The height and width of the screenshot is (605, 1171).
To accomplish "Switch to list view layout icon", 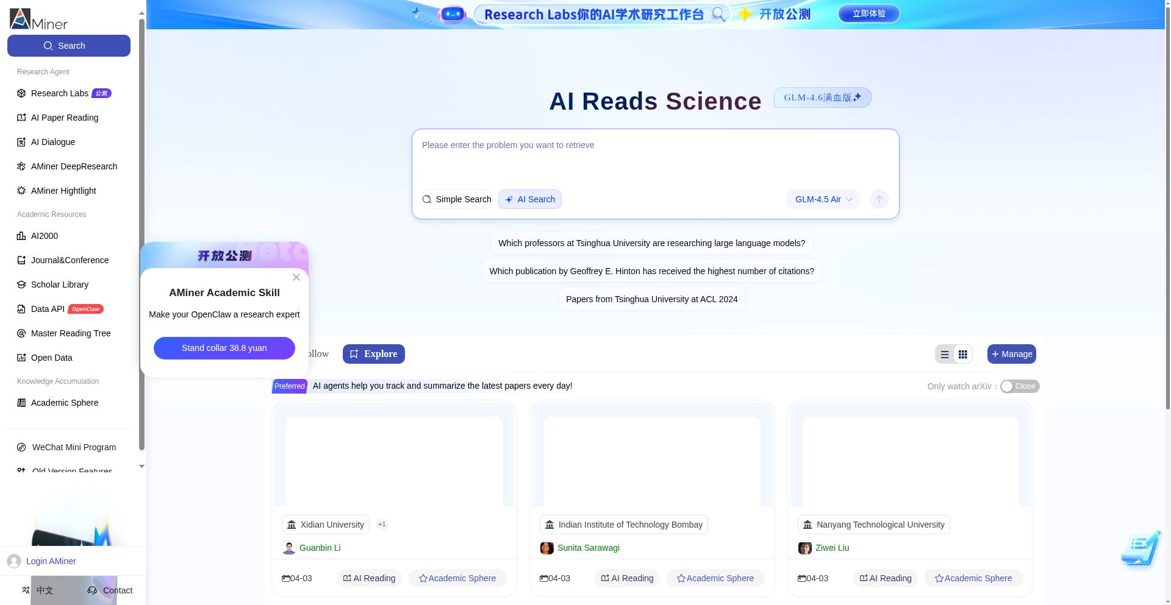I will click(x=945, y=355).
